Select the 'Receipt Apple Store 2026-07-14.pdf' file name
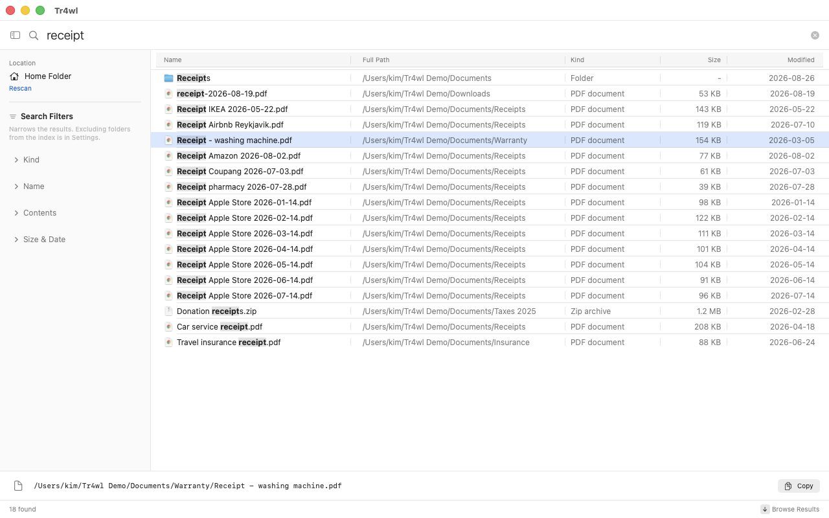Viewport: 829px width, 518px height. tap(245, 296)
